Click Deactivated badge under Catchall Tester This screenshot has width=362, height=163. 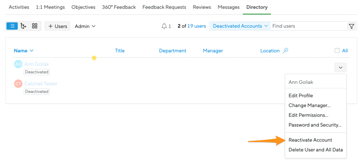(x=37, y=91)
